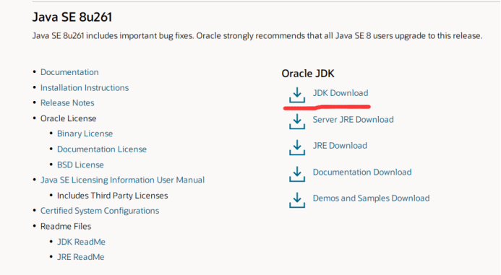This screenshot has height=275, width=501.
Task: Open the JDK ReadMe link
Action: click(81, 242)
